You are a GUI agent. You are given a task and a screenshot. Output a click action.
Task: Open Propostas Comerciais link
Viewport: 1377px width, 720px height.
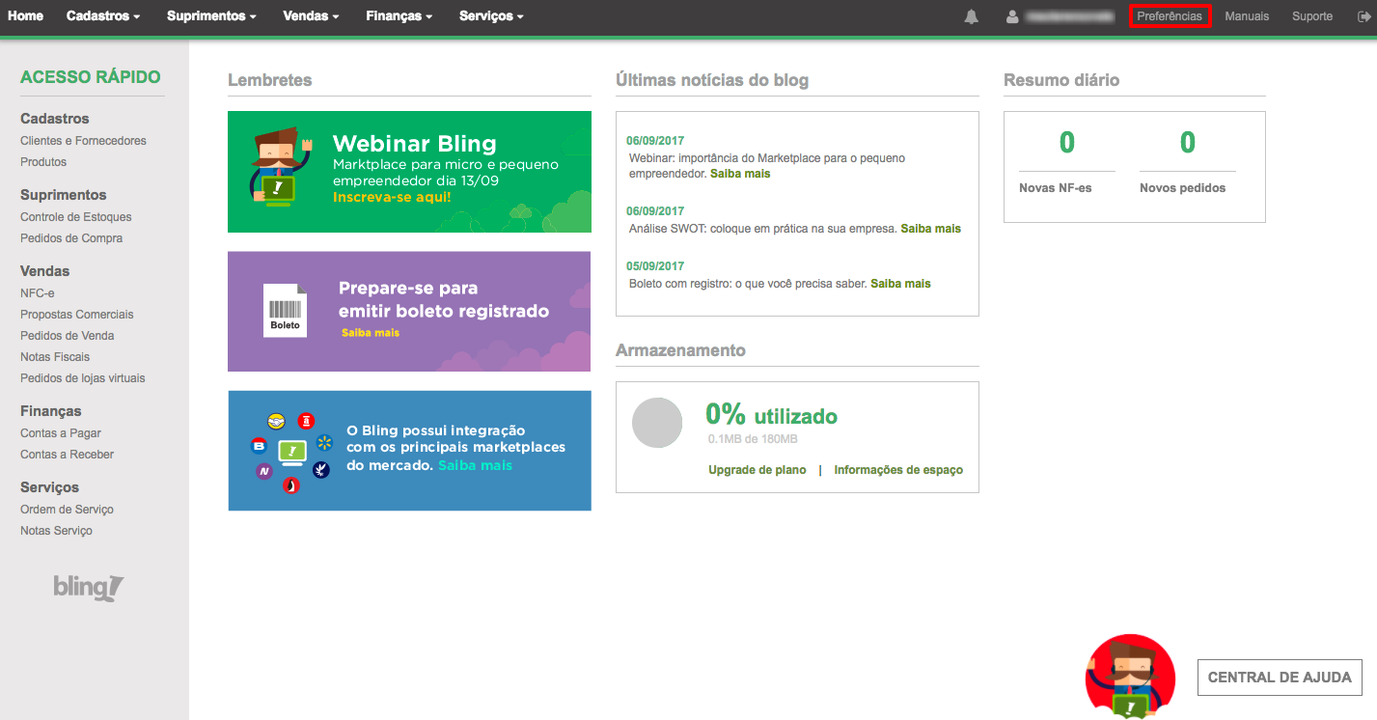coord(77,315)
